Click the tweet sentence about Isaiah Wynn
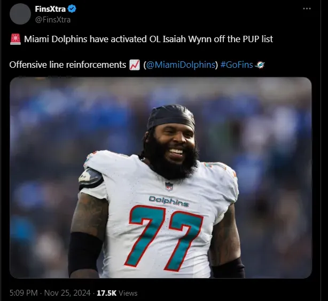 (x=149, y=39)
